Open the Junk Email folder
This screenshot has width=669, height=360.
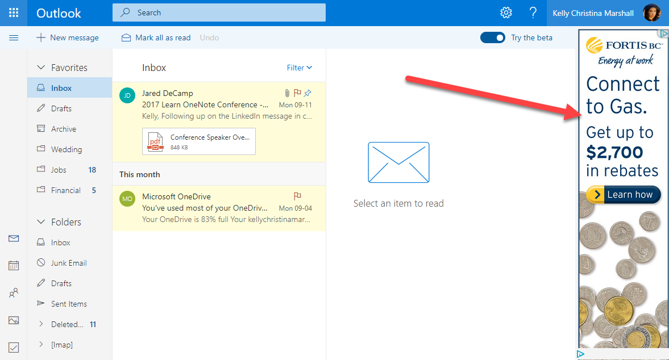pyautogui.click(x=69, y=262)
